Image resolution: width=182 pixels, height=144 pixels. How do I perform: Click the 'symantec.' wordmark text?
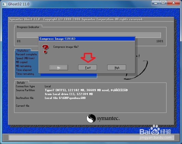pos(108,118)
